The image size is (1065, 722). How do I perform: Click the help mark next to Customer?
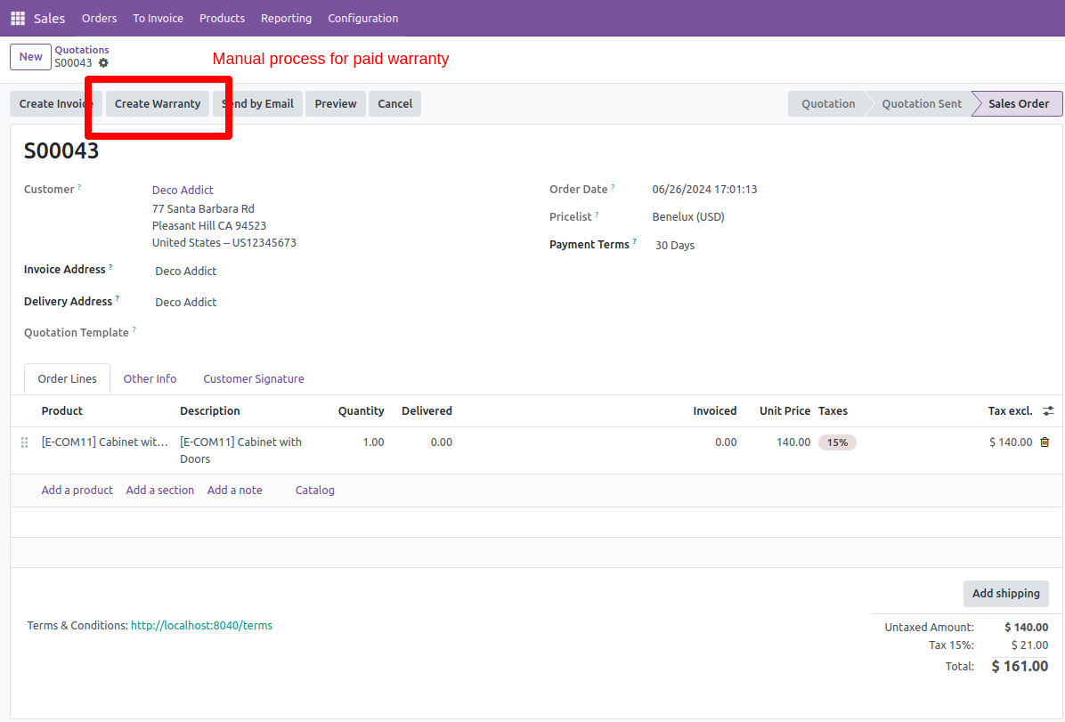(79, 187)
